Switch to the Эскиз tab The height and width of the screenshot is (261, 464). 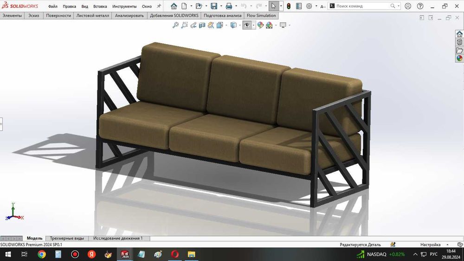click(x=34, y=15)
